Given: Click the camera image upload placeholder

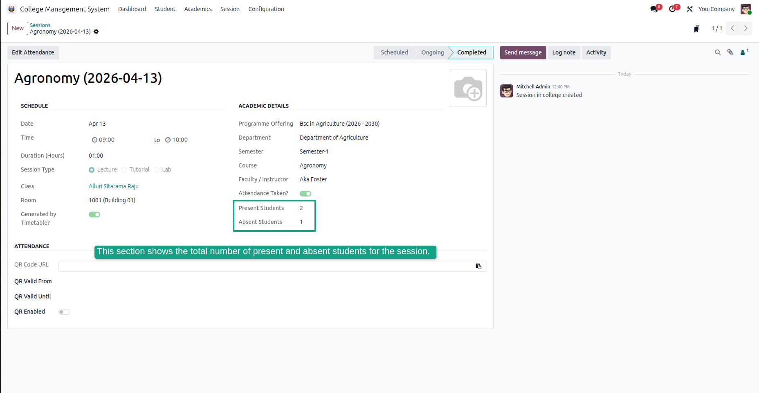Looking at the screenshot, I should 468,88.
